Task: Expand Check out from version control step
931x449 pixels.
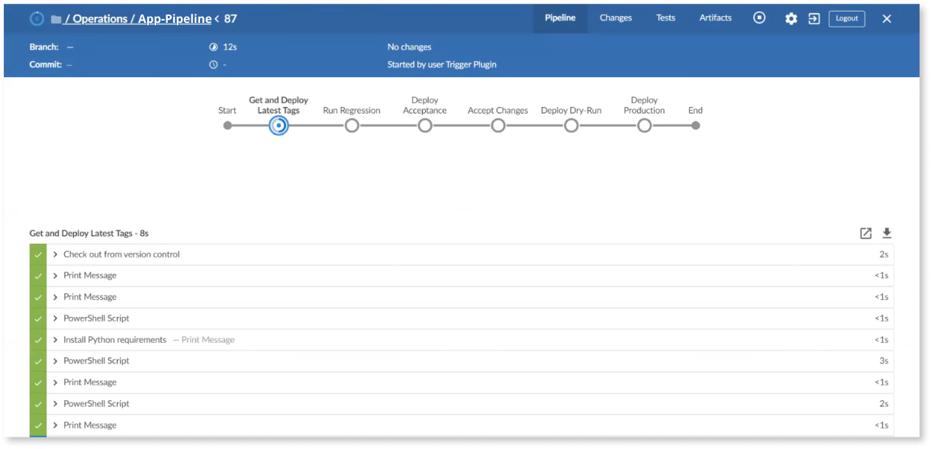Action: point(56,255)
